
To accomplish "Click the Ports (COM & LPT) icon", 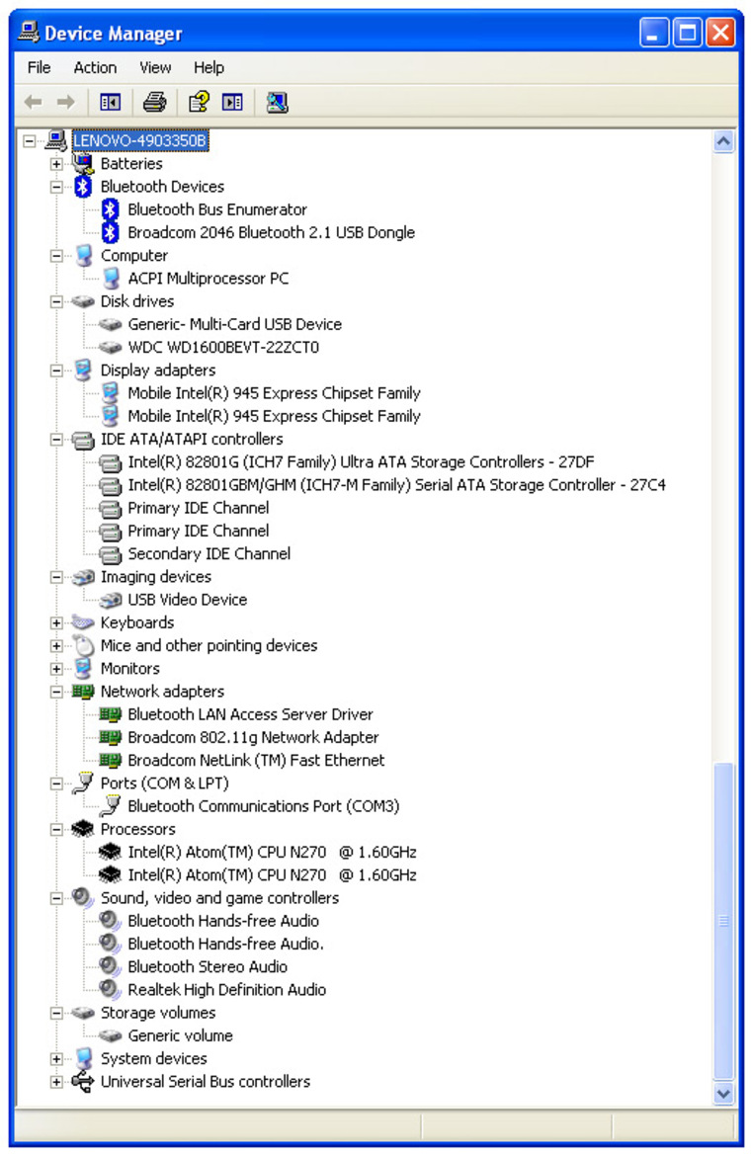I will click(x=83, y=783).
